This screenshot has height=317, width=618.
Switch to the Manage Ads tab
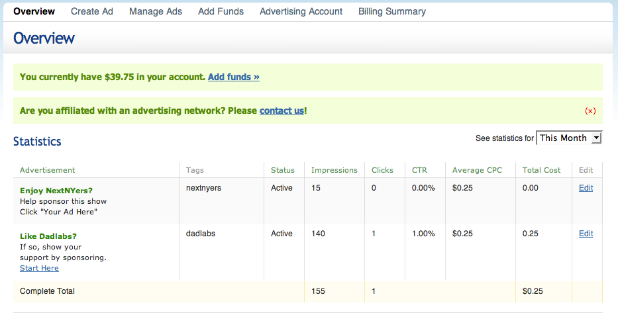tap(156, 11)
